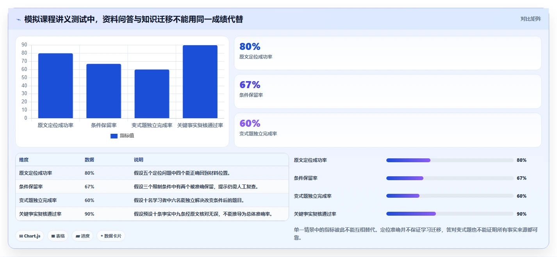557x257 pixels.
Task: Click the 关键事实复核通过率 progress bar
Action: point(450,214)
